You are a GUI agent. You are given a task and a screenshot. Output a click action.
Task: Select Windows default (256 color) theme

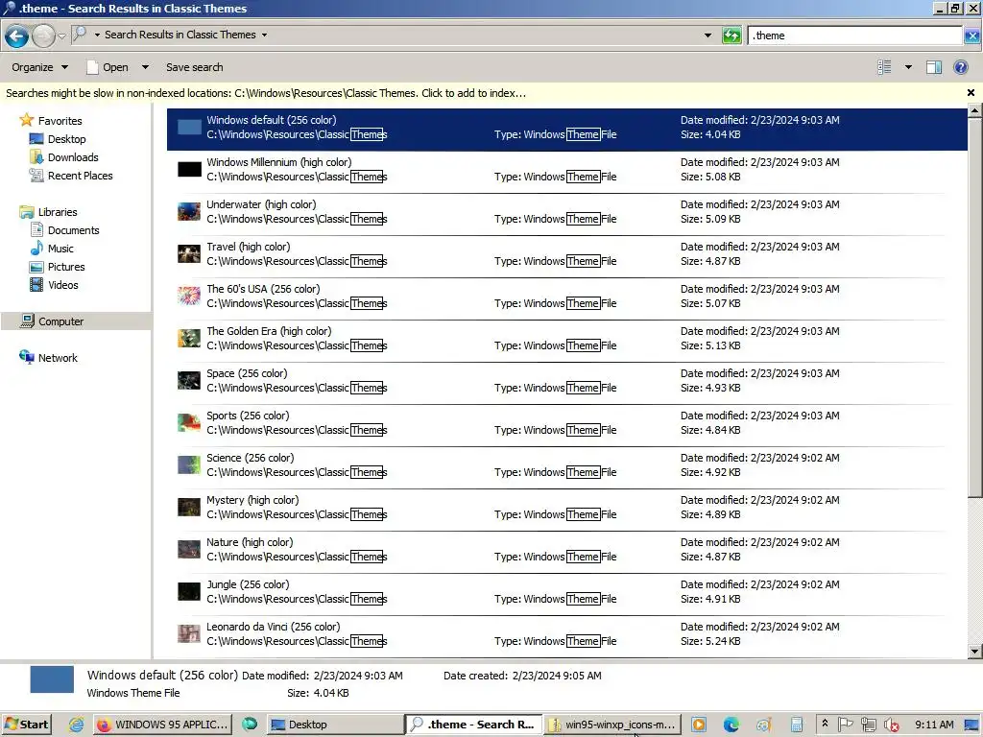pyautogui.click(x=566, y=130)
